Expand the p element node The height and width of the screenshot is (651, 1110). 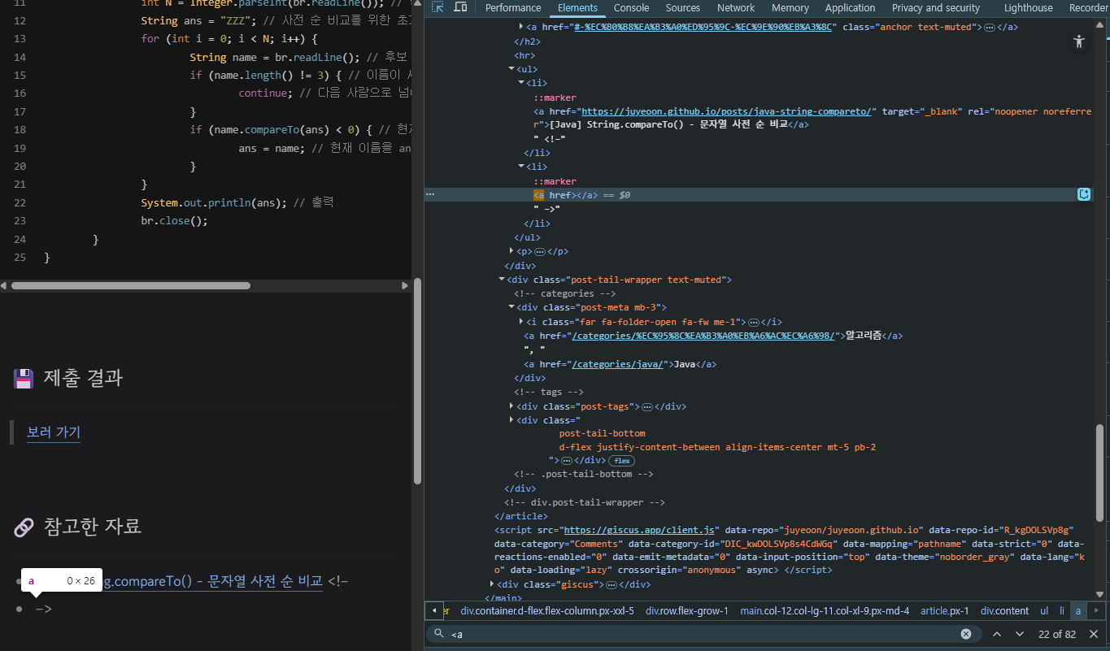tap(511, 252)
